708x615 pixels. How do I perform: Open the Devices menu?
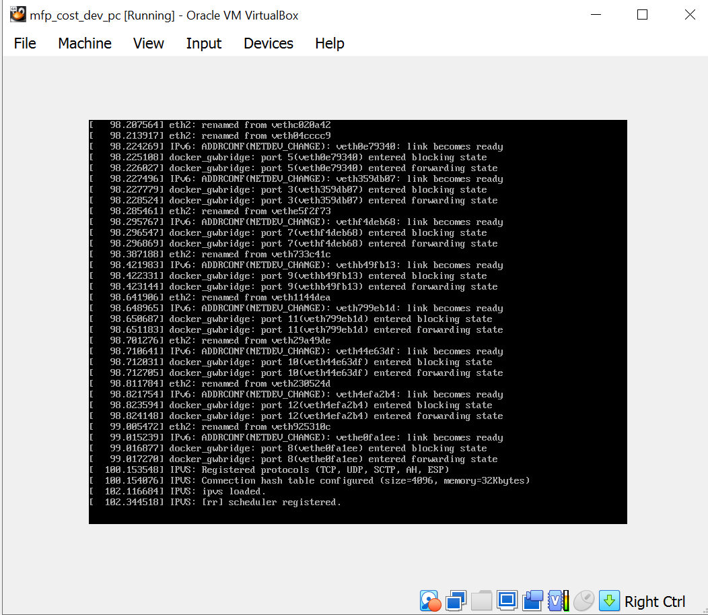(x=269, y=43)
